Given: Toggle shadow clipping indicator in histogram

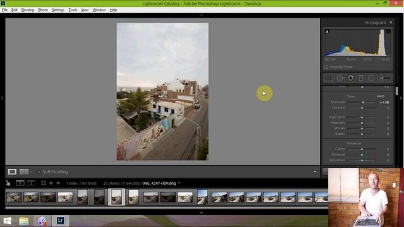Looking at the screenshot, I should [x=327, y=32].
